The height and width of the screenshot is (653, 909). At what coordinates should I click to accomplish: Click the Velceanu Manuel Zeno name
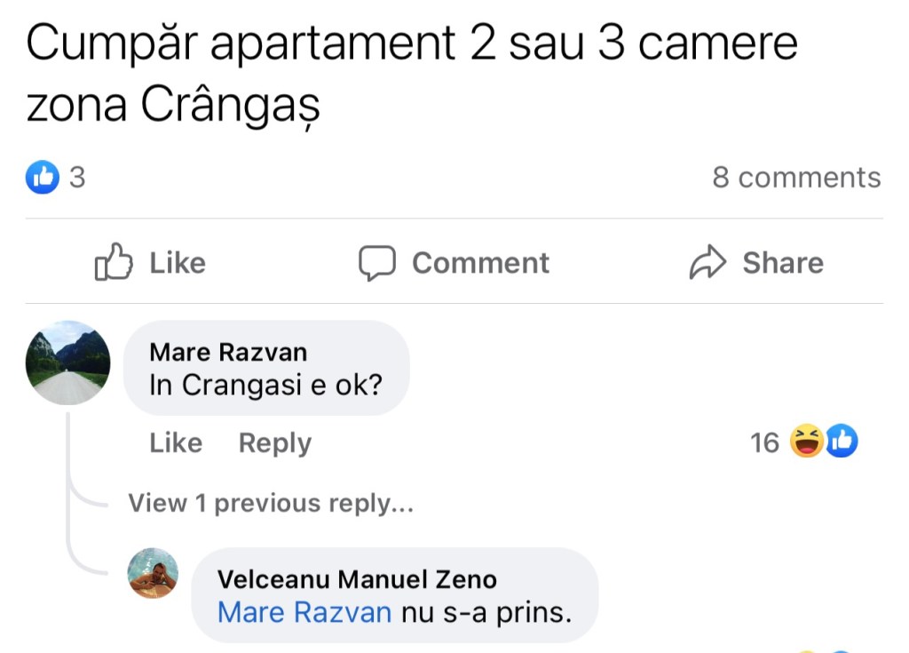click(357, 579)
